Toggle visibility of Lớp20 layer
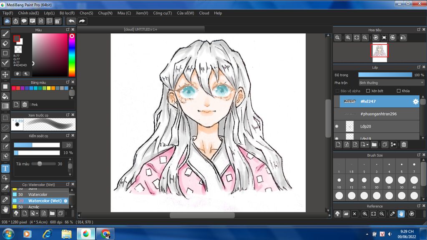 pos(337,126)
